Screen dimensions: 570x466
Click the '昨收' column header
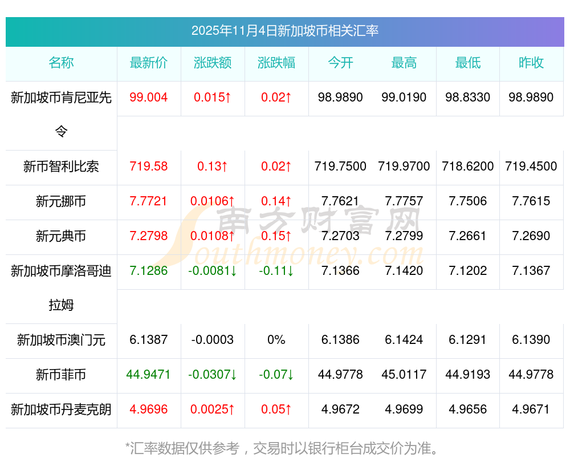(x=531, y=63)
